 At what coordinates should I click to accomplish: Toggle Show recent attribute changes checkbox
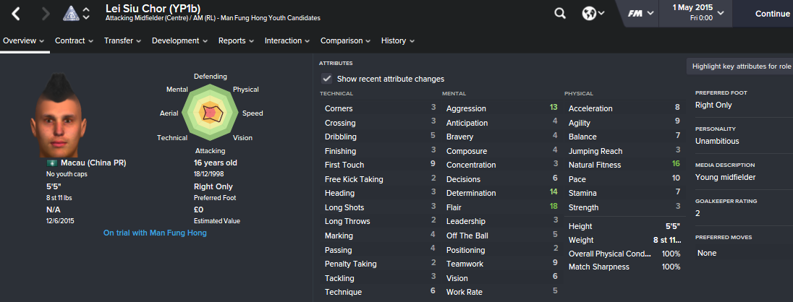coord(327,79)
